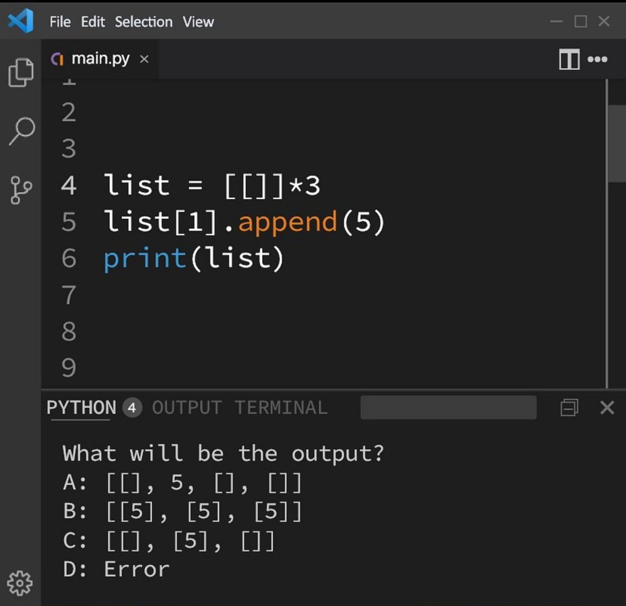Click line number 6 in gutter
626x606 pixels.
point(68,258)
